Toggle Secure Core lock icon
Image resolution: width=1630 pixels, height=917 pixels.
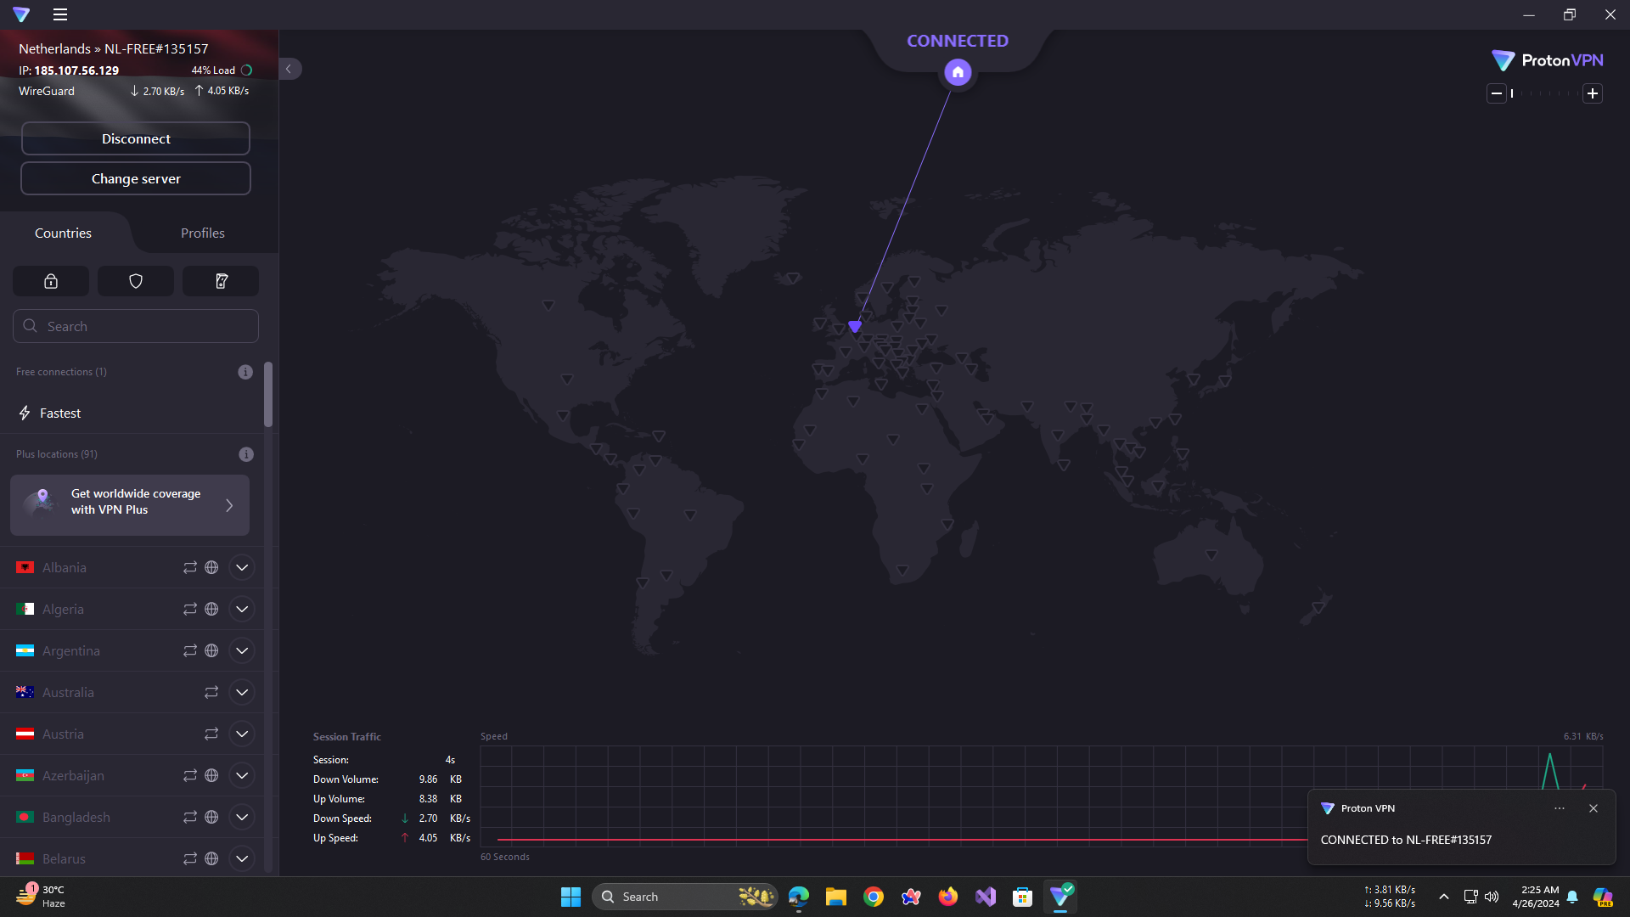51,281
